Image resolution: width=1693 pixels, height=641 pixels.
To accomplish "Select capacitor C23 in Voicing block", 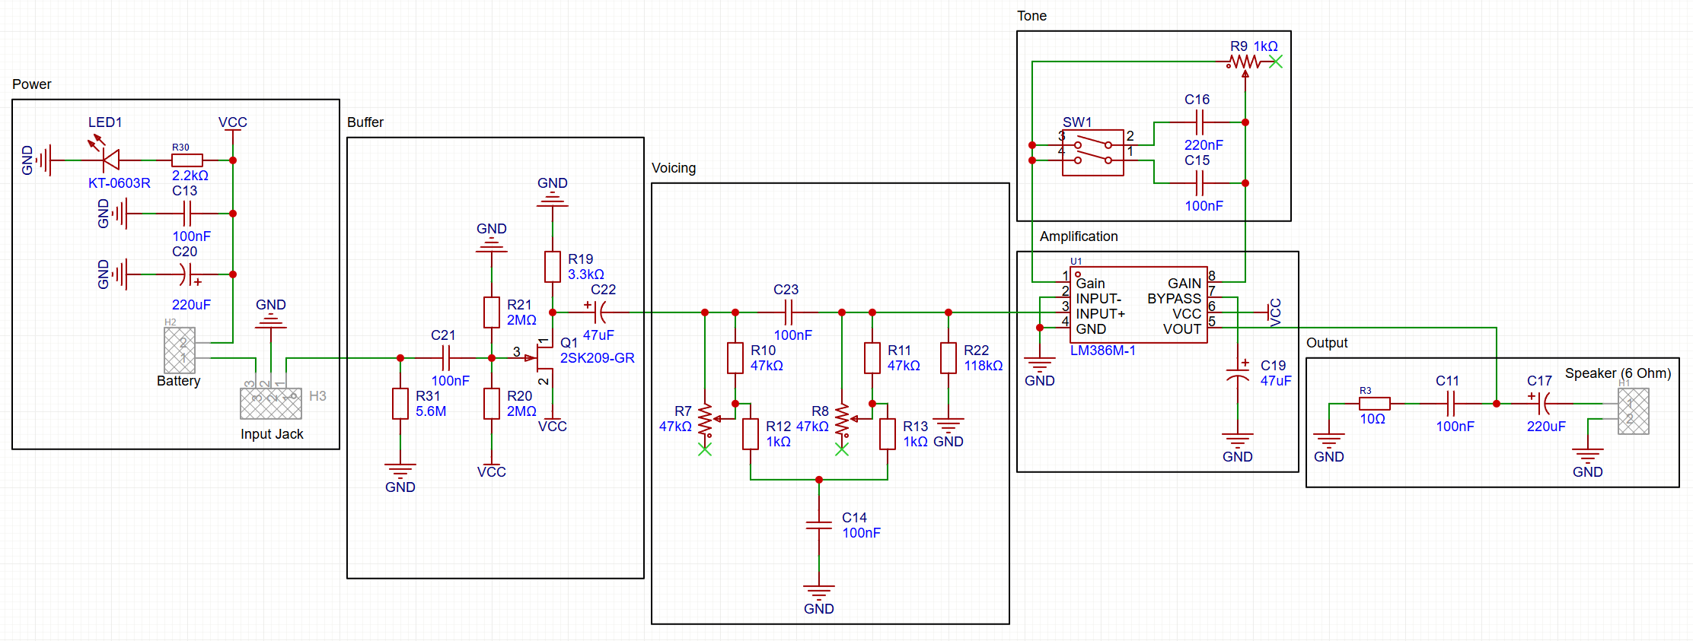I will (789, 313).
